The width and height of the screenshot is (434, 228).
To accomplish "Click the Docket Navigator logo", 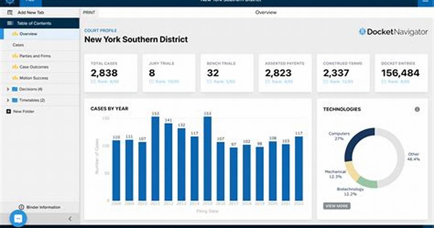I will [393, 32].
